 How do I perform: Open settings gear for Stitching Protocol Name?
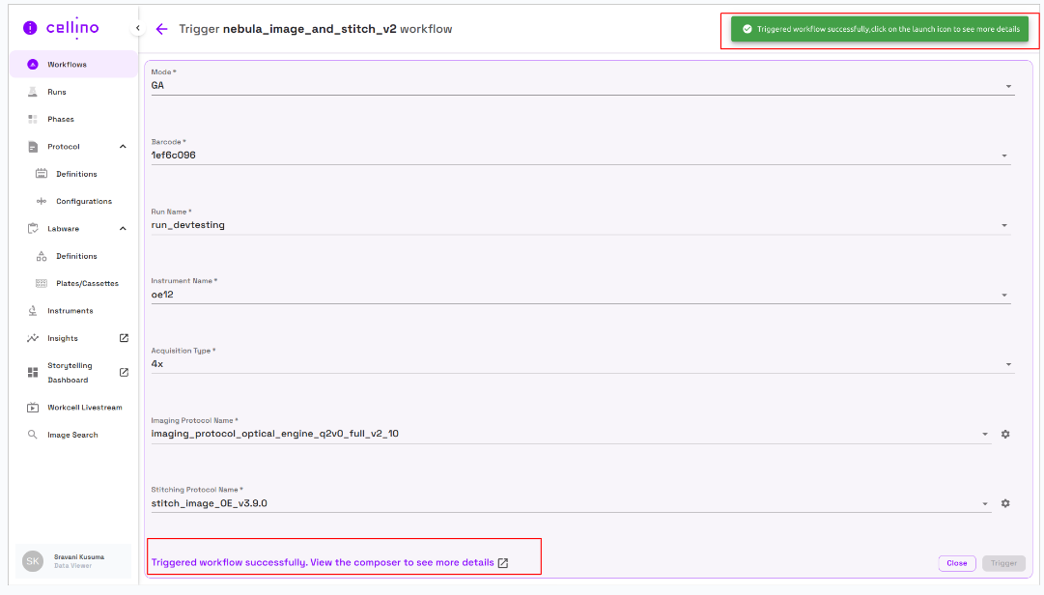point(1005,503)
